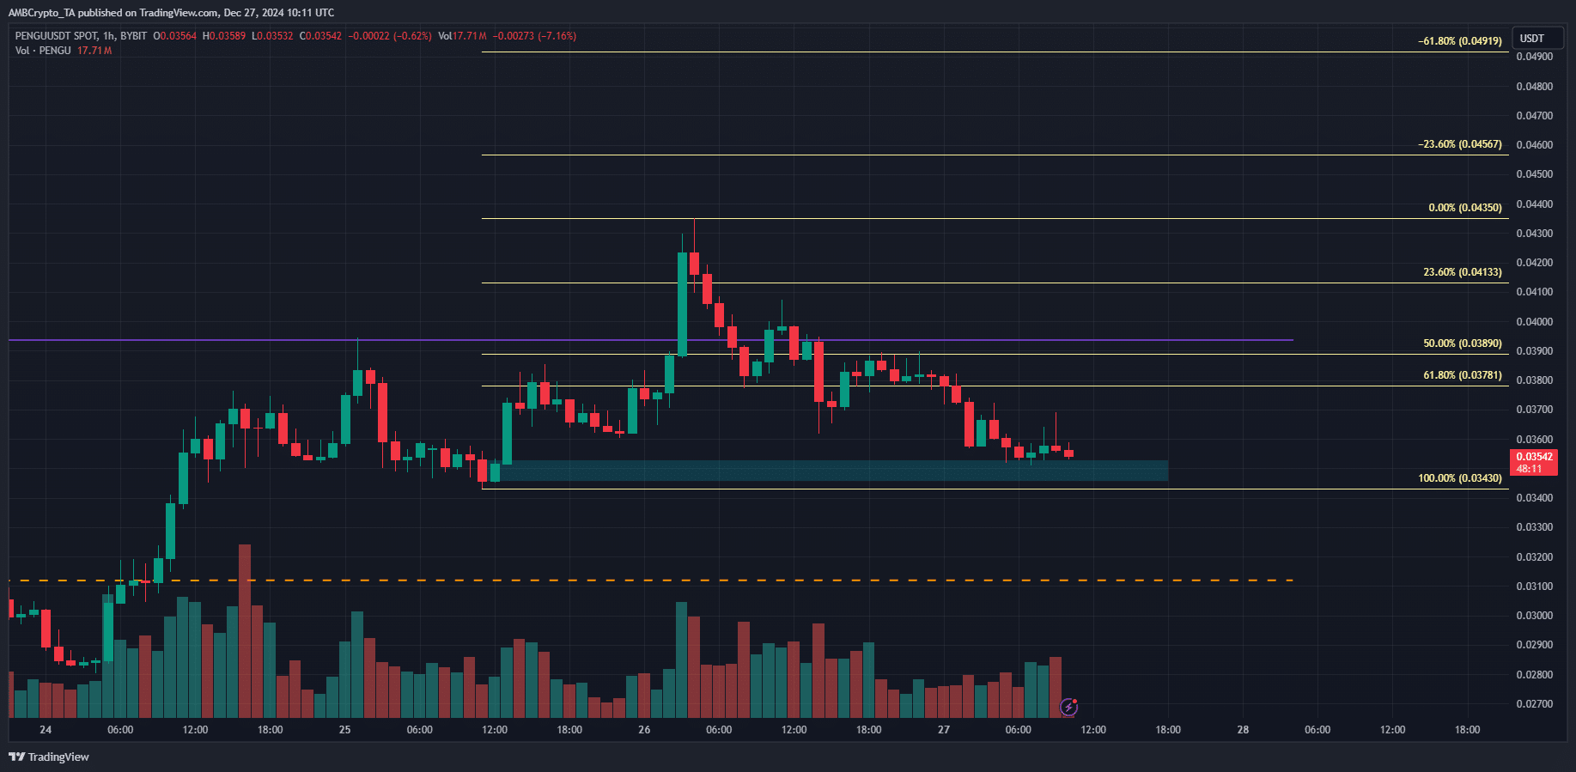This screenshot has width=1576, height=772.
Task: Click the TradingView logo at the bottom left
Action: 49,757
